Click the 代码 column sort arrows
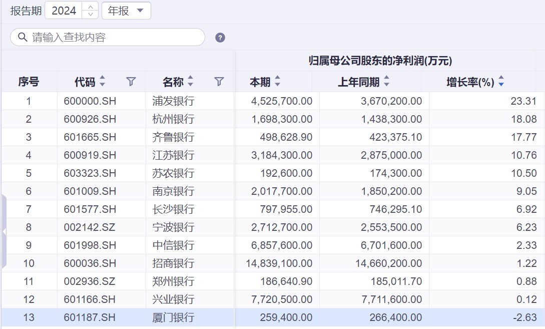The width and height of the screenshot is (545, 329). pyautogui.click(x=102, y=81)
